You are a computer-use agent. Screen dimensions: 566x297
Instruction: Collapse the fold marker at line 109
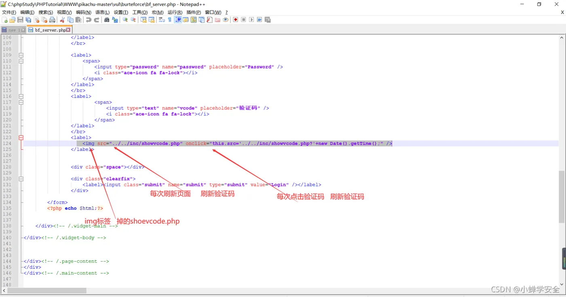tap(21, 55)
